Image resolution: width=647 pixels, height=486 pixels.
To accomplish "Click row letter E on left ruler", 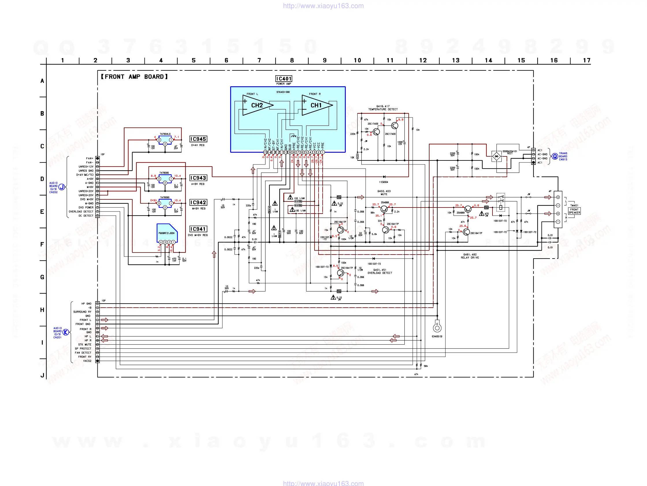I will 42,212.
